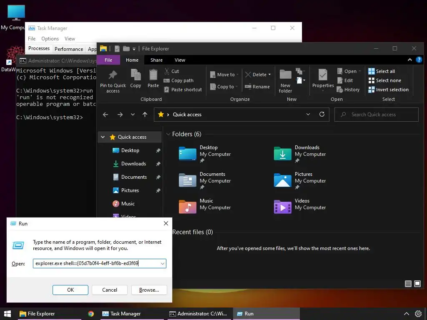Switch to Task Manager Performance tab
This screenshot has width=427, height=320.
69,49
